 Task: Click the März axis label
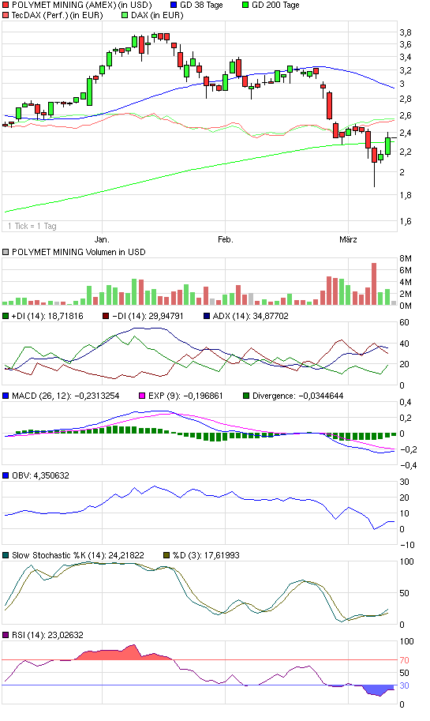coord(348,239)
